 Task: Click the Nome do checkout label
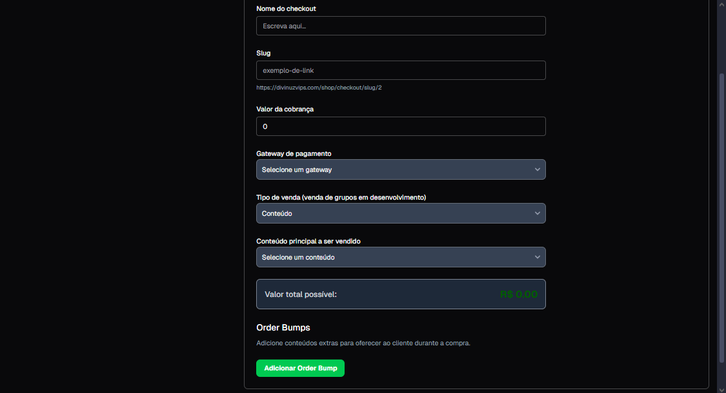286,9
